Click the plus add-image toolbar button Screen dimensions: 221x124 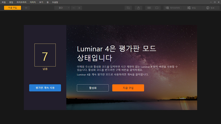pos(26,8)
